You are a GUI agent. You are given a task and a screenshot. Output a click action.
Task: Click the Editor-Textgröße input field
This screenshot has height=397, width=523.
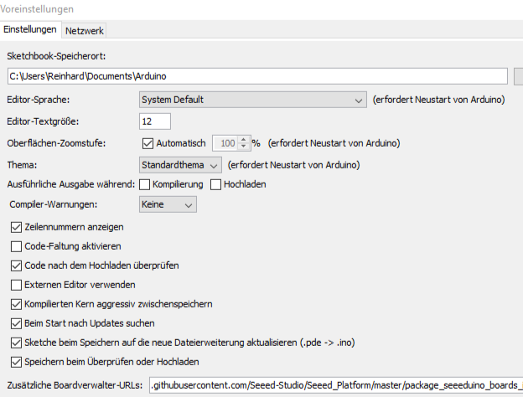pyautogui.click(x=154, y=121)
